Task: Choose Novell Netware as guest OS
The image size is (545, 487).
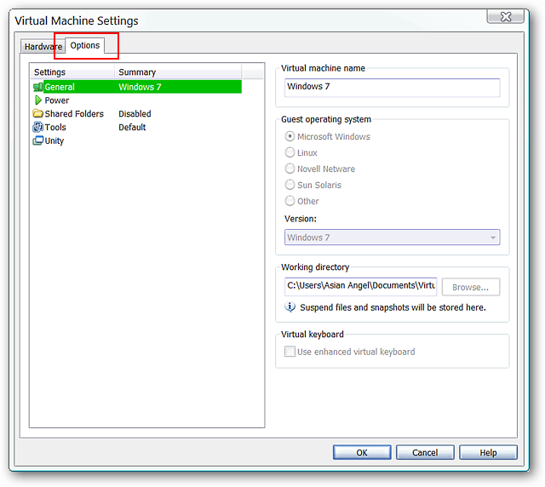Action: (x=290, y=169)
